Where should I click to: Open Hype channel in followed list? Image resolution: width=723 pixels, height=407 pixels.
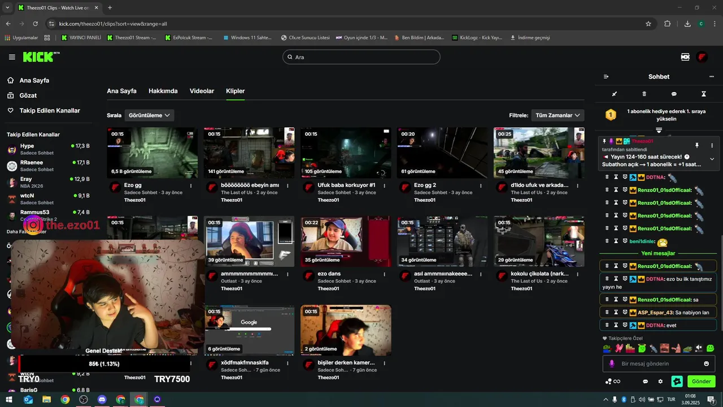coord(48,149)
